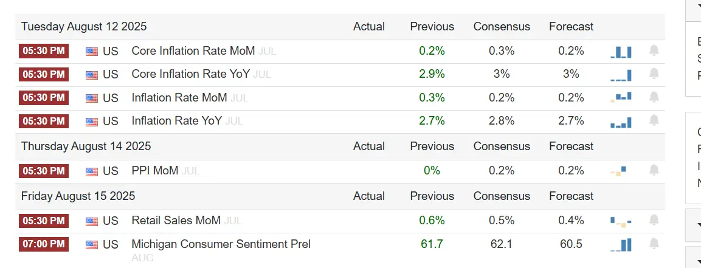Click the US flag beside Retail Sales MoM
Screen dimensions: 701x268
point(92,221)
